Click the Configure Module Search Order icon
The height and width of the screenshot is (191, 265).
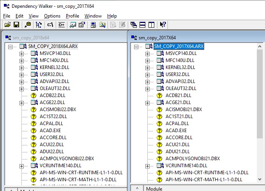tap(102, 25)
